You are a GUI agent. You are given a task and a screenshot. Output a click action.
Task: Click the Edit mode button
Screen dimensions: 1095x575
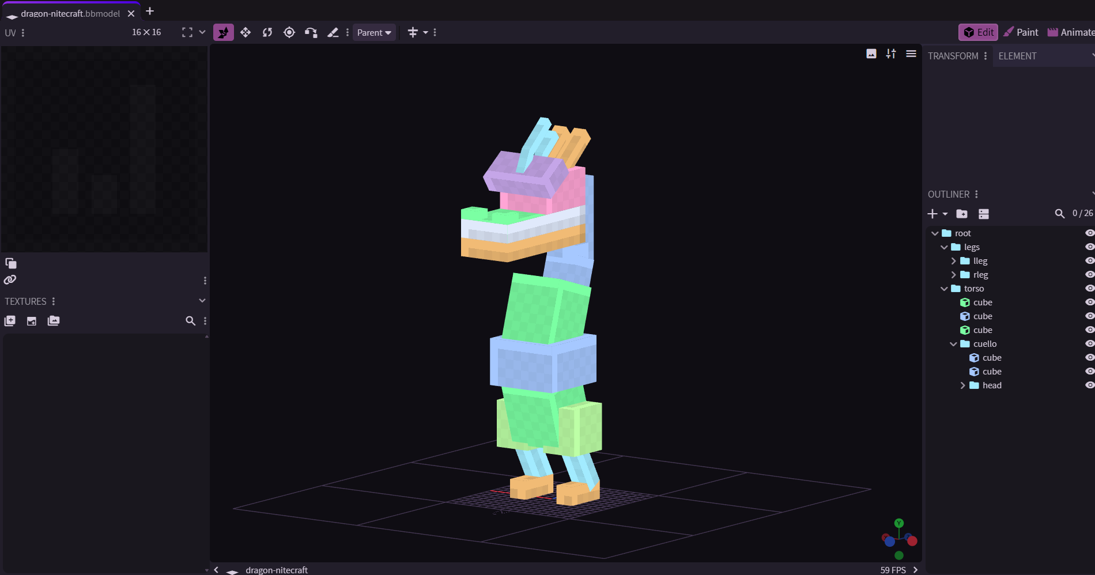(x=979, y=32)
